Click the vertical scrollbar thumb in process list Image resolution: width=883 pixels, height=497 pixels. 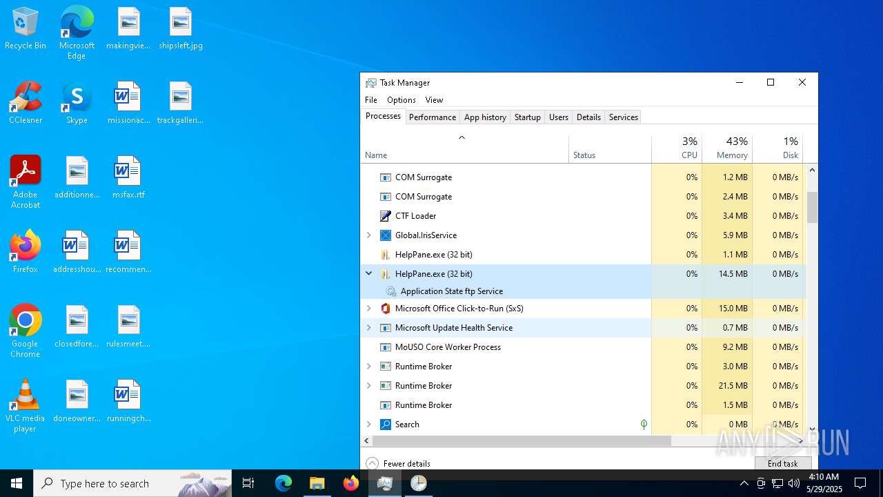click(812, 207)
